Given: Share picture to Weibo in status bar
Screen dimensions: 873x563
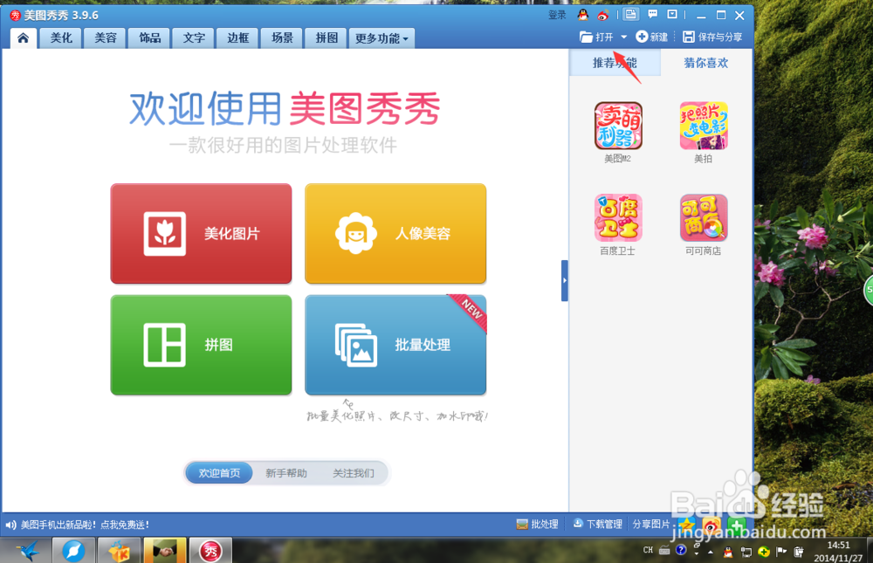Looking at the screenshot, I should coord(711,525).
